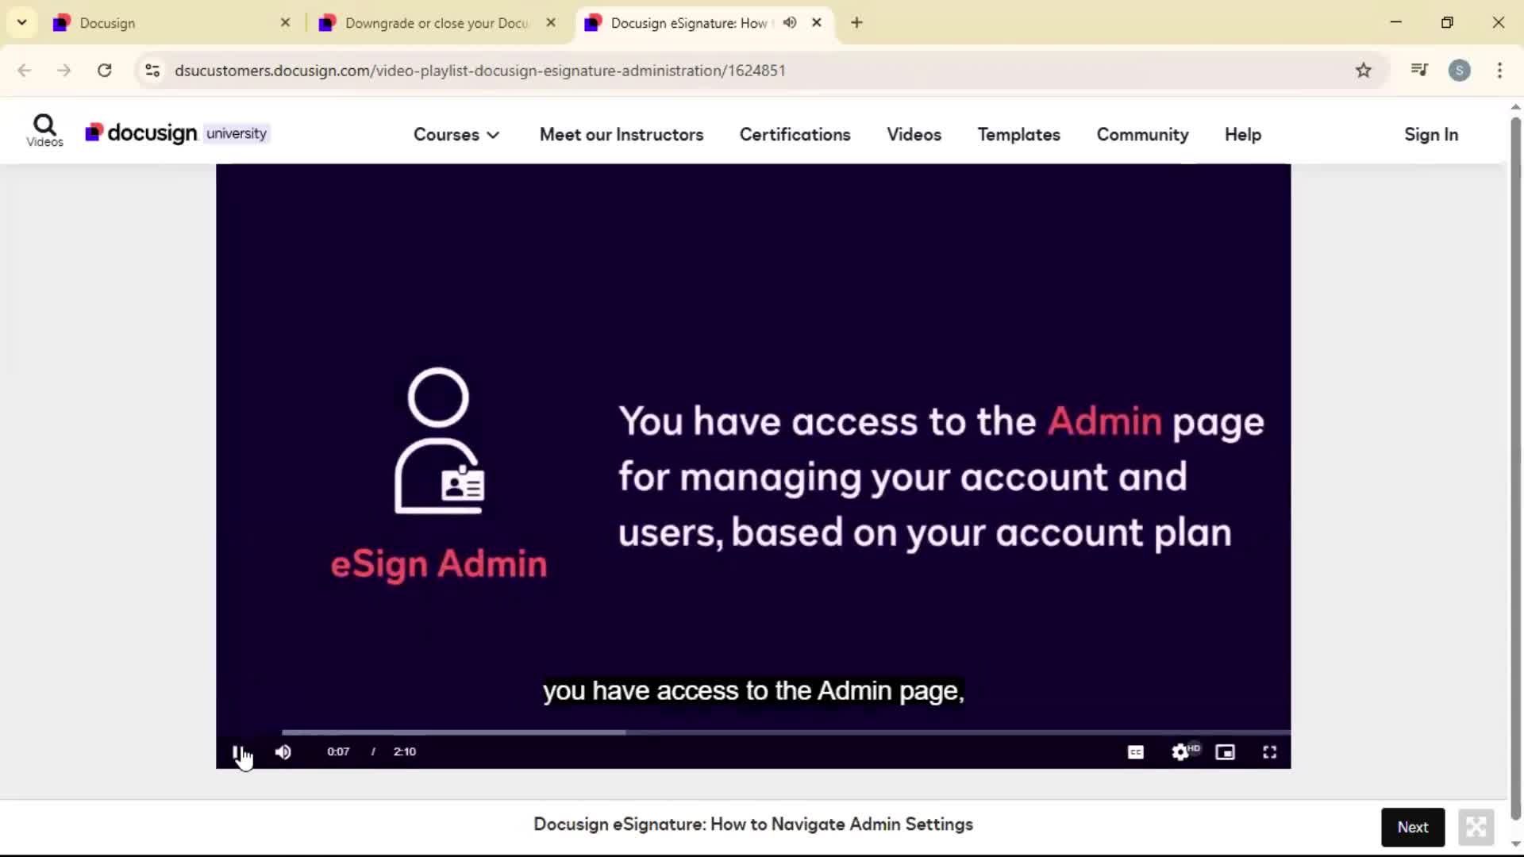Enable picture-in-picture mode
The height and width of the screenshot is (857, 1524).
[x=1225, y=751]
